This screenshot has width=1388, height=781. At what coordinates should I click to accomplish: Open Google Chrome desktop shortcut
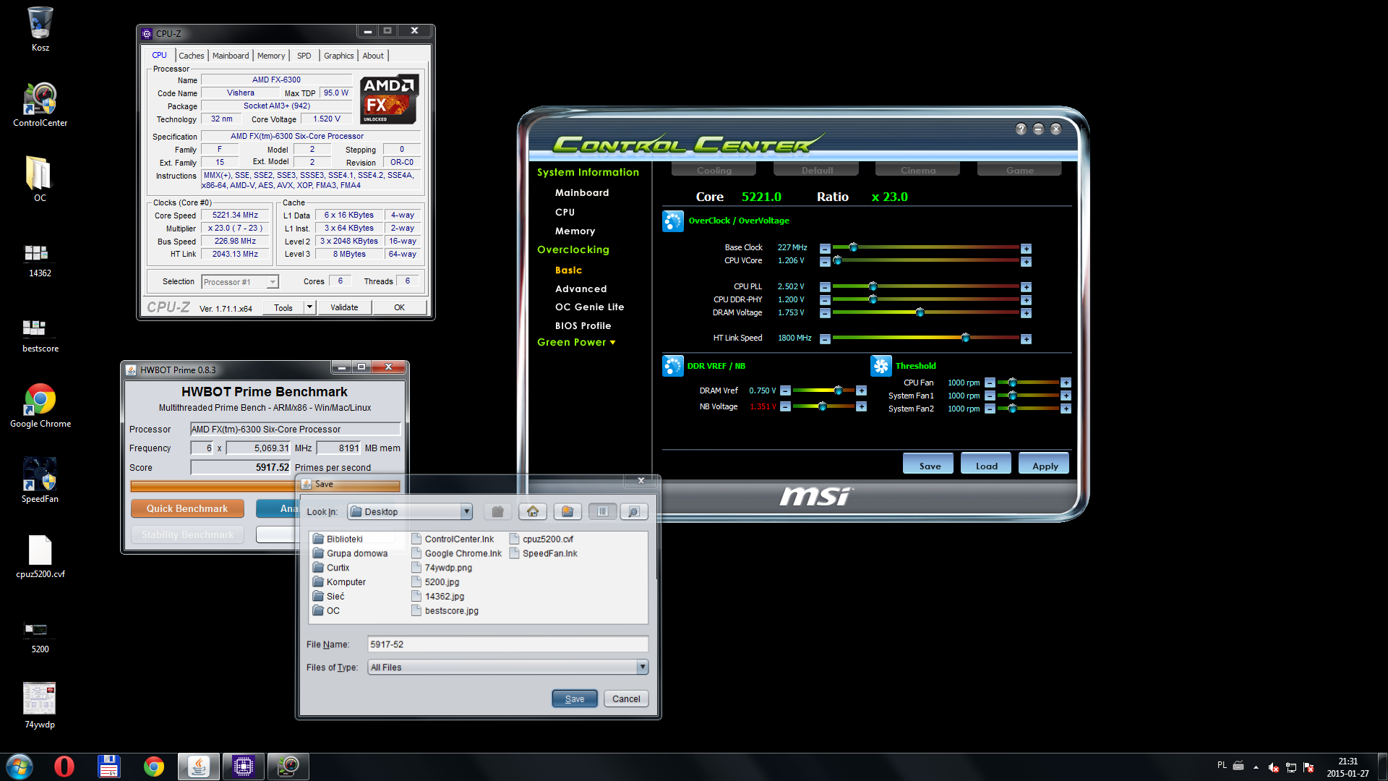tap(40, 405)
